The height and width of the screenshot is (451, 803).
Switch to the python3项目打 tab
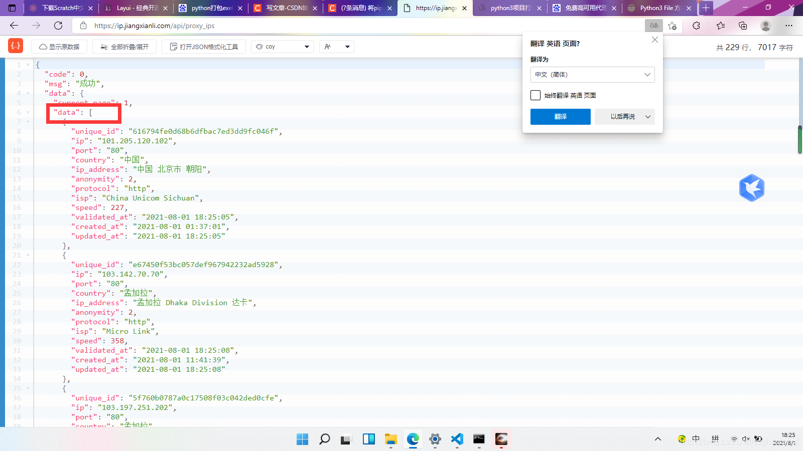click(510, 8)
